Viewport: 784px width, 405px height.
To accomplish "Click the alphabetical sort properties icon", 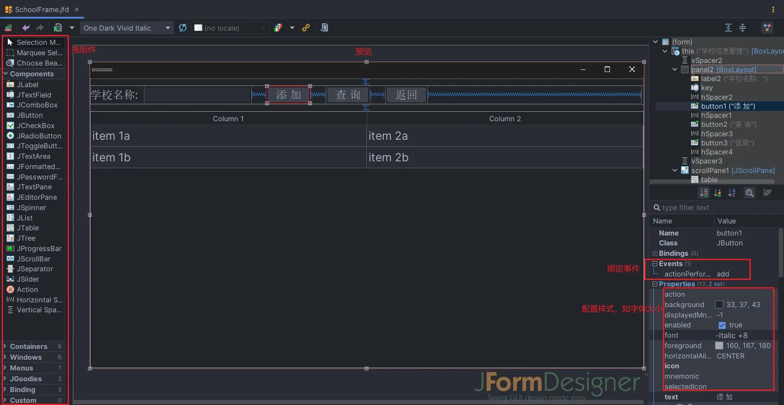I will click(x=732, y=193).
